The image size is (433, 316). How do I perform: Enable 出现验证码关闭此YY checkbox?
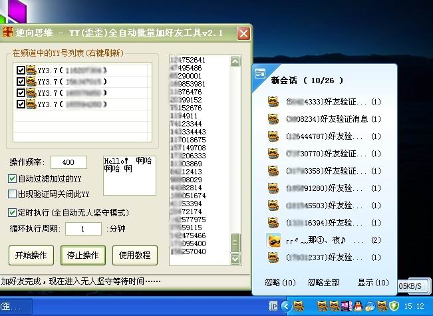12,194
